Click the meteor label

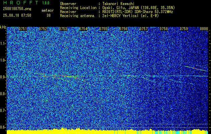coord(48,10)
